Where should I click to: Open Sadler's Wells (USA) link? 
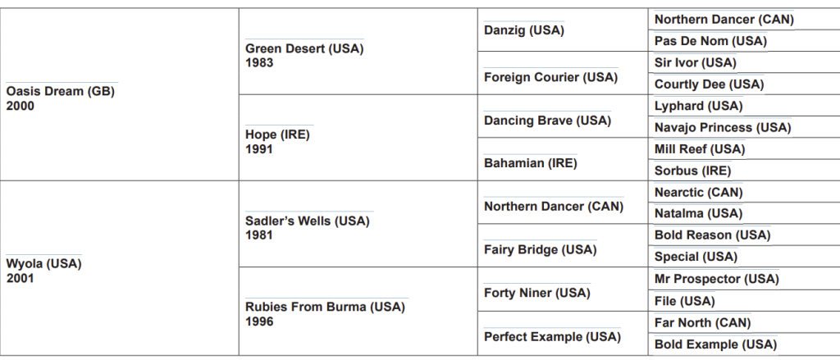coord(308,221)
